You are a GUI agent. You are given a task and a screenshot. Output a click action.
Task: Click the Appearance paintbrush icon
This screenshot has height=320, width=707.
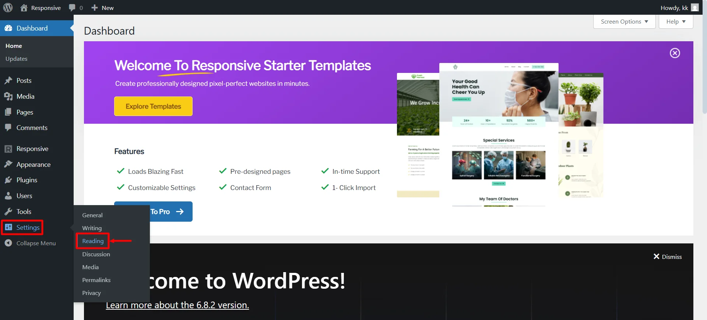coord(8,164)
